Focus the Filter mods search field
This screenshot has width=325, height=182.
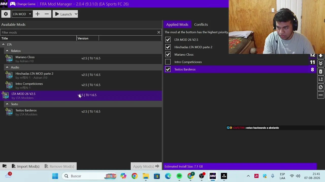tap(78, 32)
